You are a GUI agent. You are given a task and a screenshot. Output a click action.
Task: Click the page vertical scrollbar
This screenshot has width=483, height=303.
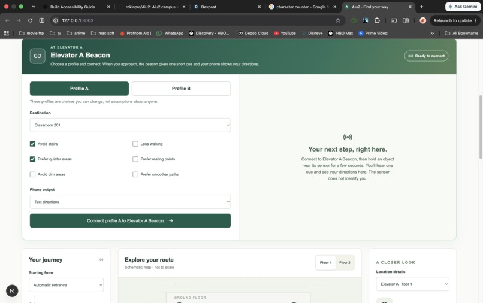tap(481, 127)
